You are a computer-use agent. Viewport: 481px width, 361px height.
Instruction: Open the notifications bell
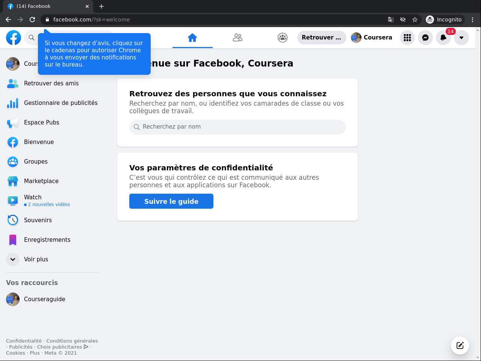coord(443,38)
